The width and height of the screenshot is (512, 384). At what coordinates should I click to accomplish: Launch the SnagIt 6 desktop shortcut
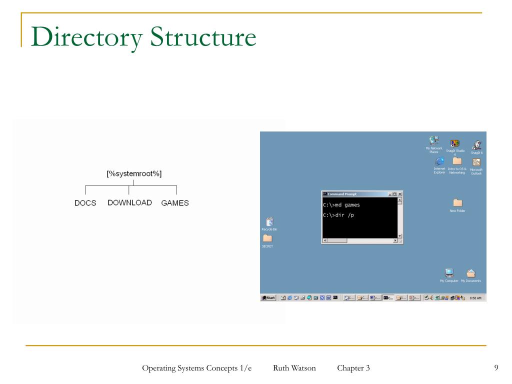coord(476,147)
